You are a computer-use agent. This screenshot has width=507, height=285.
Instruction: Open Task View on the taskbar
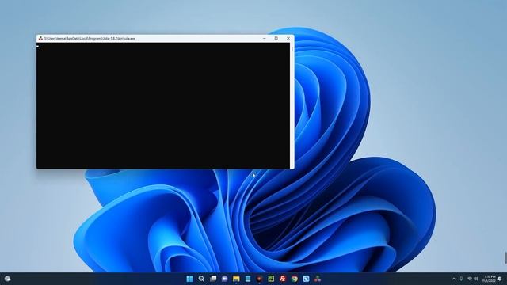pos(213,279)
